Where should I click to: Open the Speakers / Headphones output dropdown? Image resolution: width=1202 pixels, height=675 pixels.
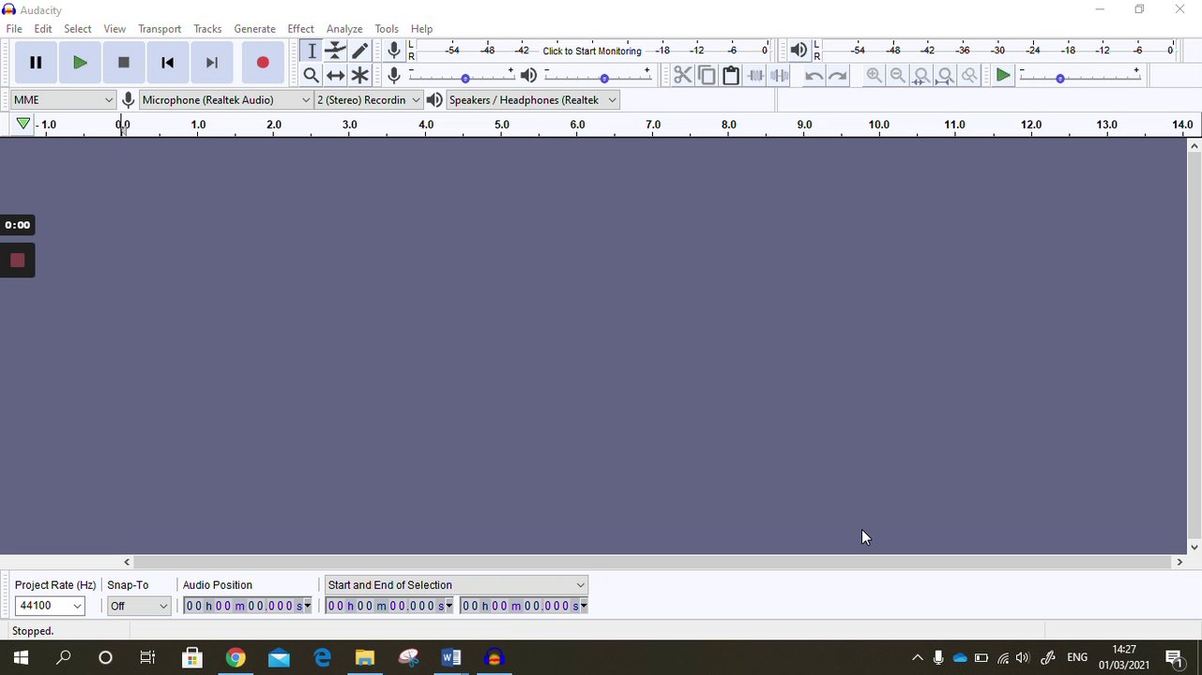pyautogui.click(x=533, y=99)
